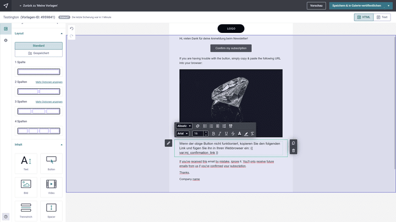
Task: Click the font size field showing 16
Action: pos(198,133)
